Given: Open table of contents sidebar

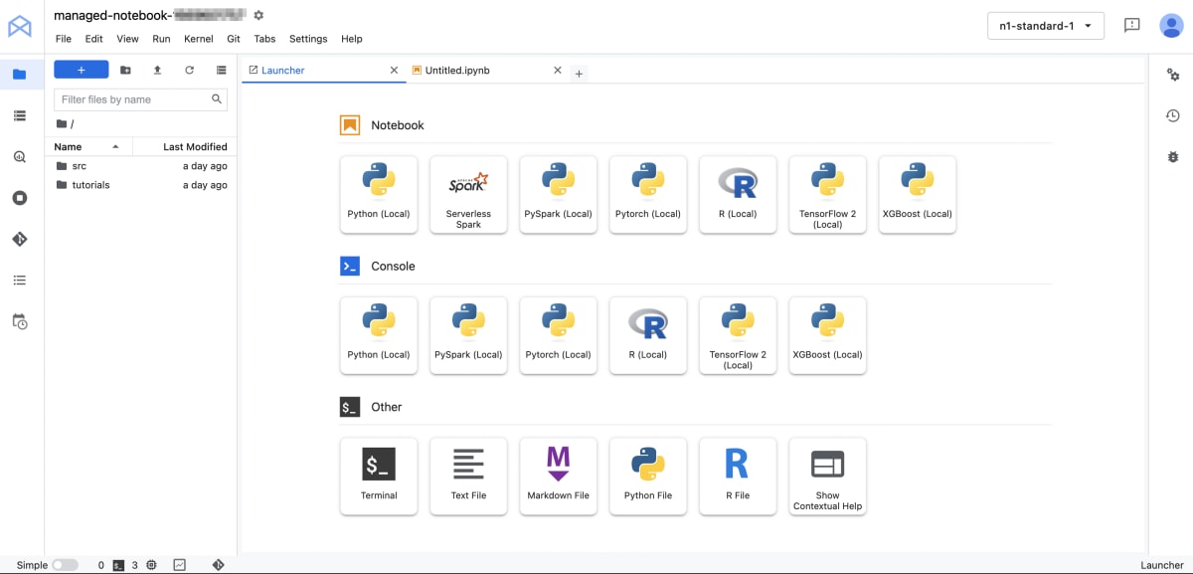Looking at the screenshot, I should point(20,281).
